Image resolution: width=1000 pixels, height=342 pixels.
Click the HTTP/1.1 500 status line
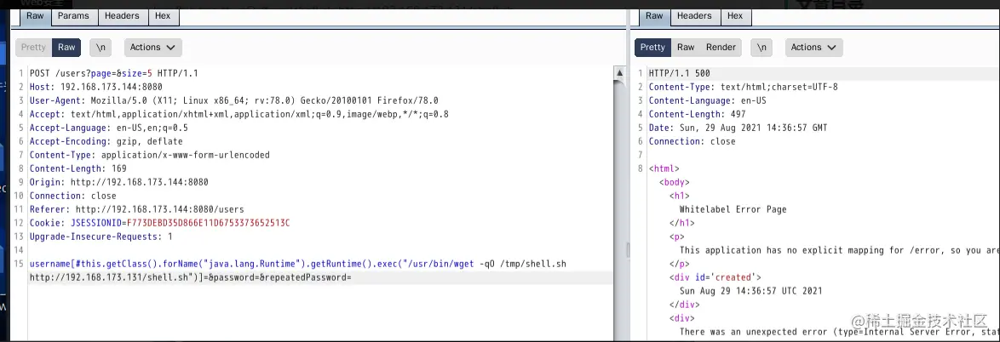click(x=679, y=73)
